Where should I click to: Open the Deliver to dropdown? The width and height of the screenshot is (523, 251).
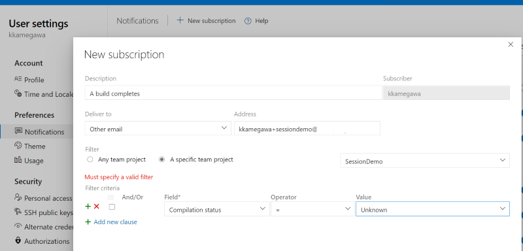(x=158, y=128)
